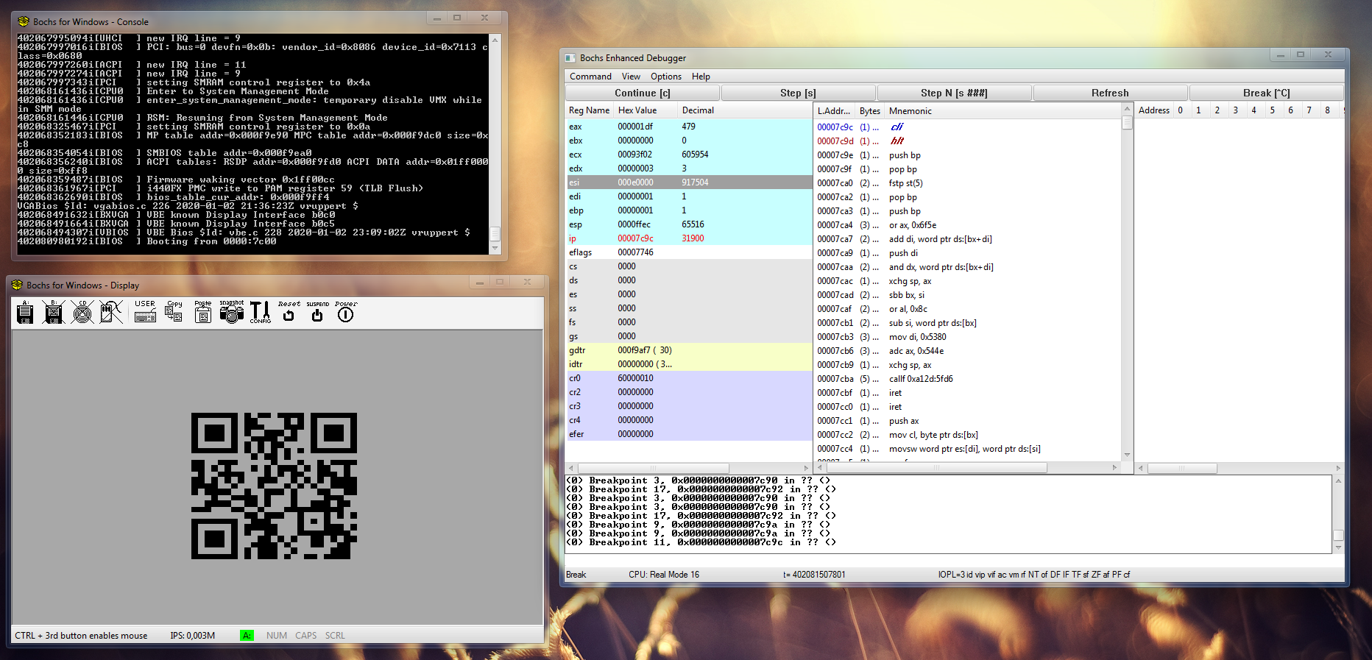
Task: Click the Copy icon in Bochs Display
Action: click(x=174, y=313)
